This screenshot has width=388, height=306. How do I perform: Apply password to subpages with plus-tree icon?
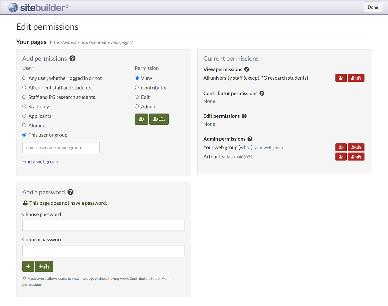point(44,266)
